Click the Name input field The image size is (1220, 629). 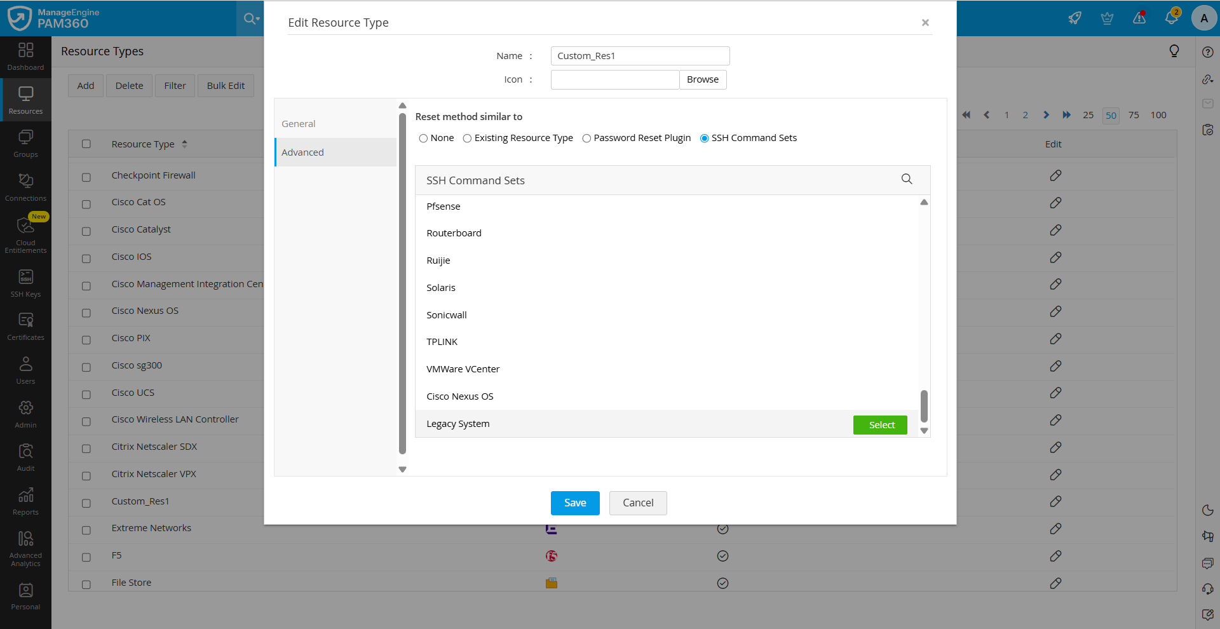point(640,56)
